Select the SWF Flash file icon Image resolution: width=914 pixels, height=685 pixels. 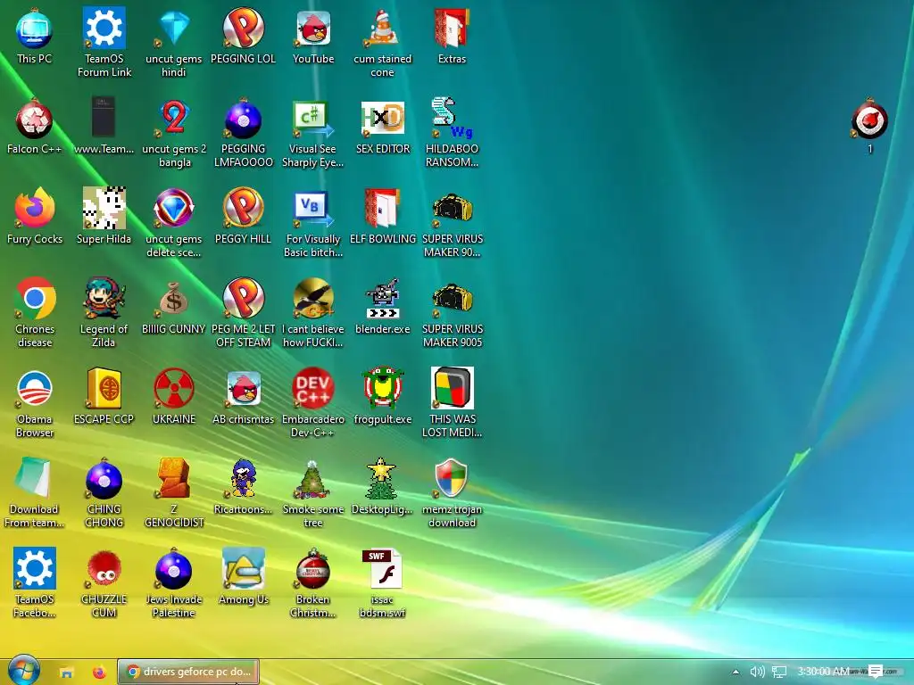382,569
